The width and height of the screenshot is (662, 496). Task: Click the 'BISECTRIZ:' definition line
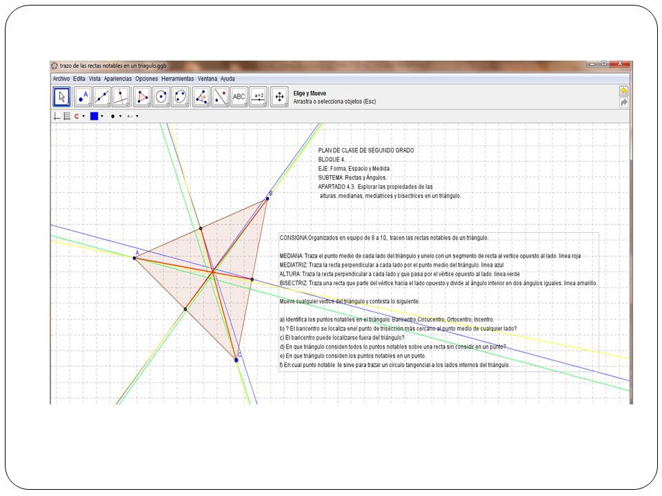(x=439, y=283)
